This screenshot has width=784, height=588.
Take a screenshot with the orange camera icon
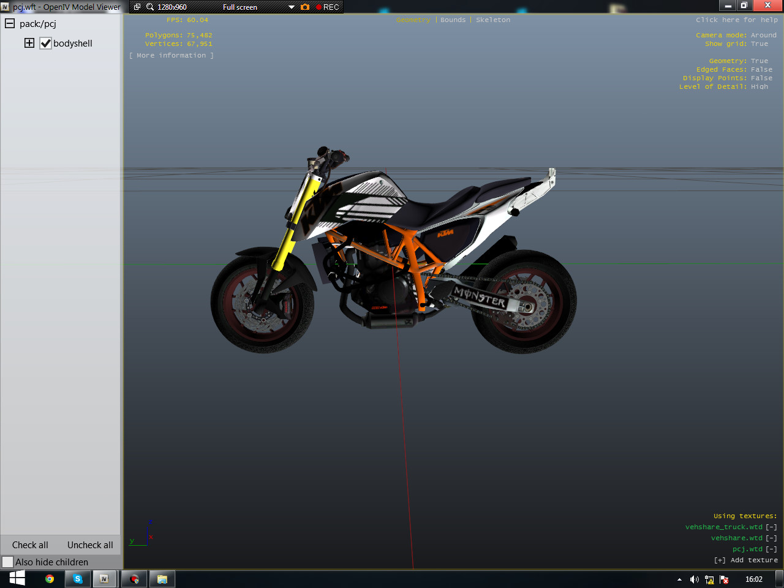point(305,7)
